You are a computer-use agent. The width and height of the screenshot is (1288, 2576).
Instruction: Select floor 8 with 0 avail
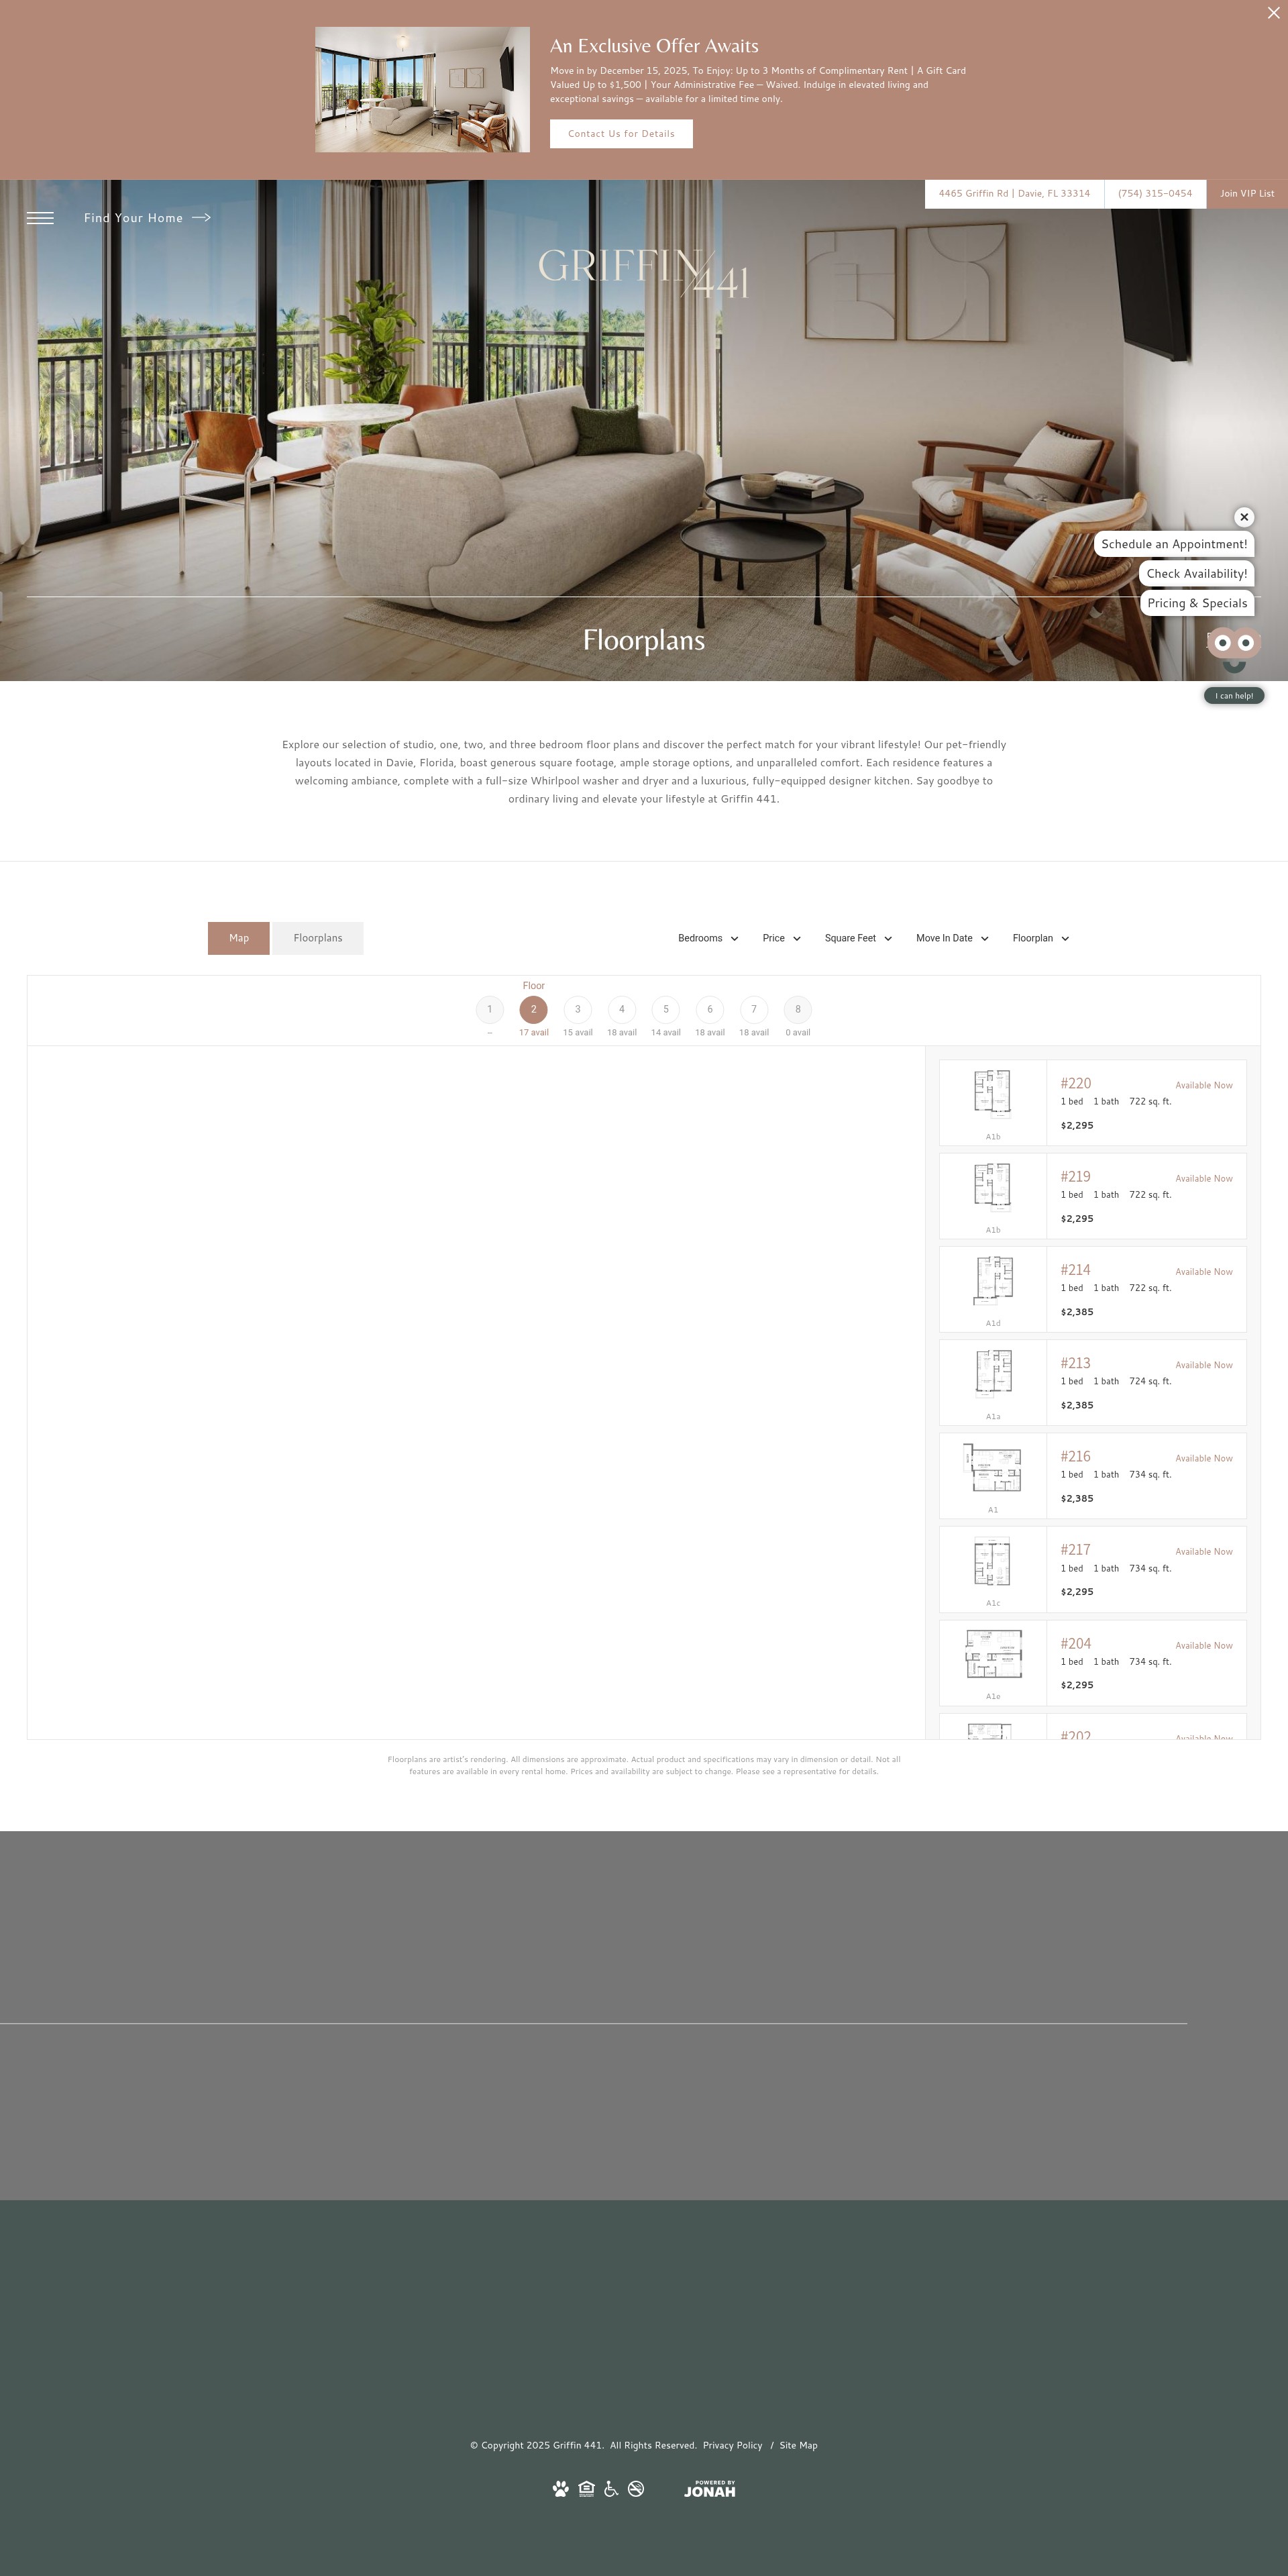click(798, 1010)
